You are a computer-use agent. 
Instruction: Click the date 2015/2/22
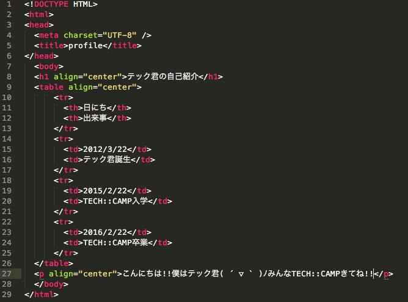click(x=105, y=191)
